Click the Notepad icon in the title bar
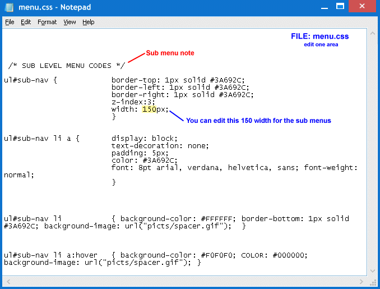Screen dimensions: 380x289 click(x=8, y=7)
